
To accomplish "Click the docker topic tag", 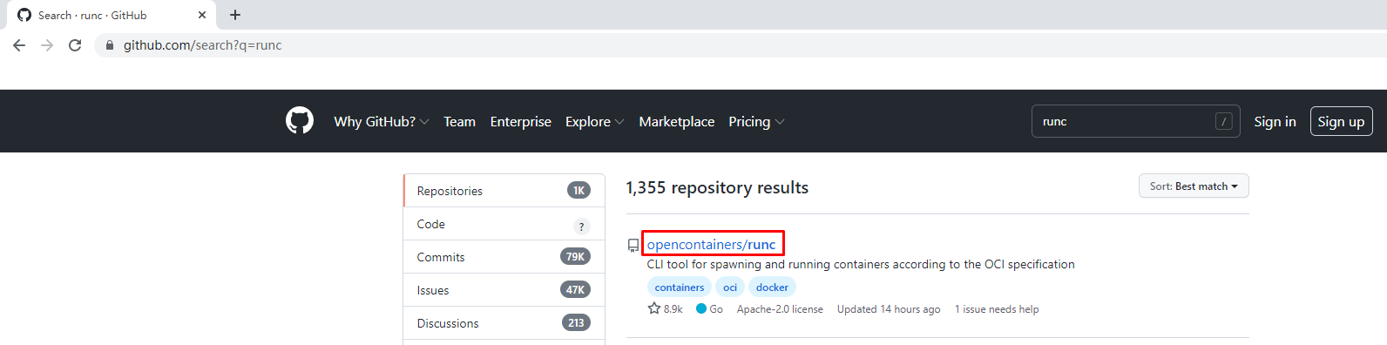I will pos(772,287).
